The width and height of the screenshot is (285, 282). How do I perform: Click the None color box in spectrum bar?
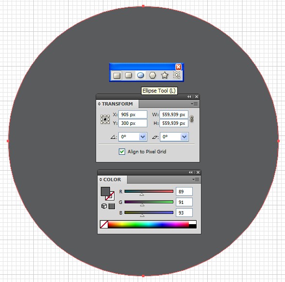click(x=104, y=224)
